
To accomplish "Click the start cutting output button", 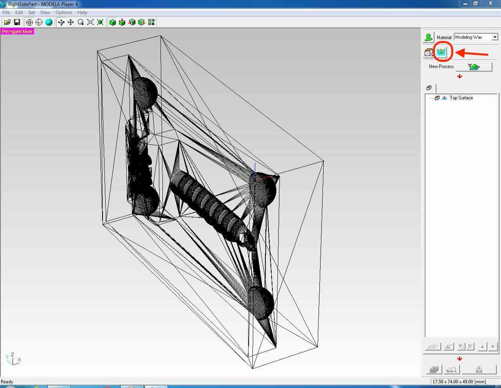I will 479,369.
